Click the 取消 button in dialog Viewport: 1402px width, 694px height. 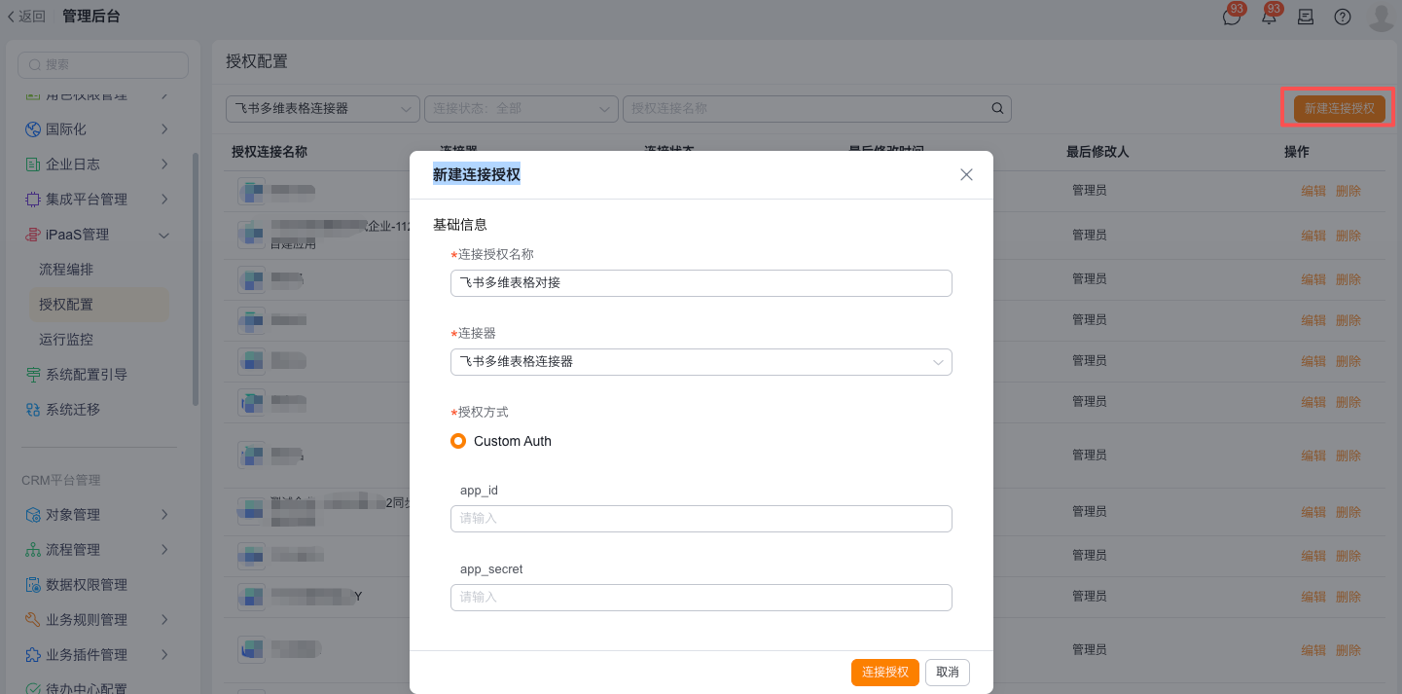[947, 673]
